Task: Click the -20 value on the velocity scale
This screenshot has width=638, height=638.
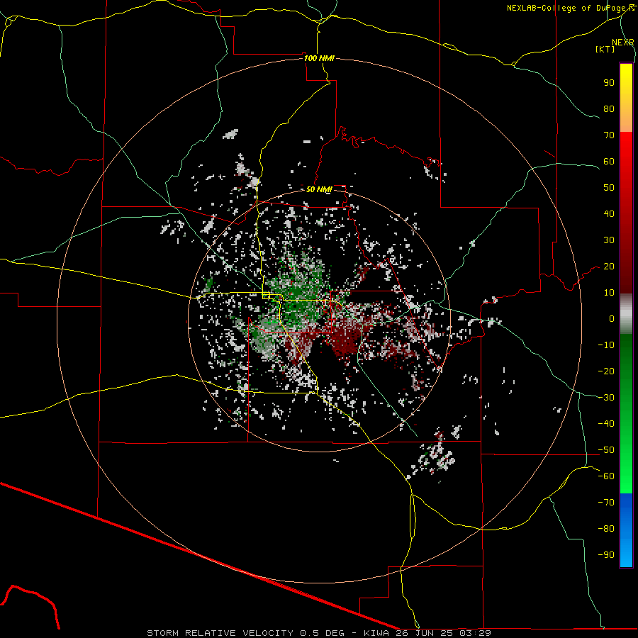Action: pos(606,371)
